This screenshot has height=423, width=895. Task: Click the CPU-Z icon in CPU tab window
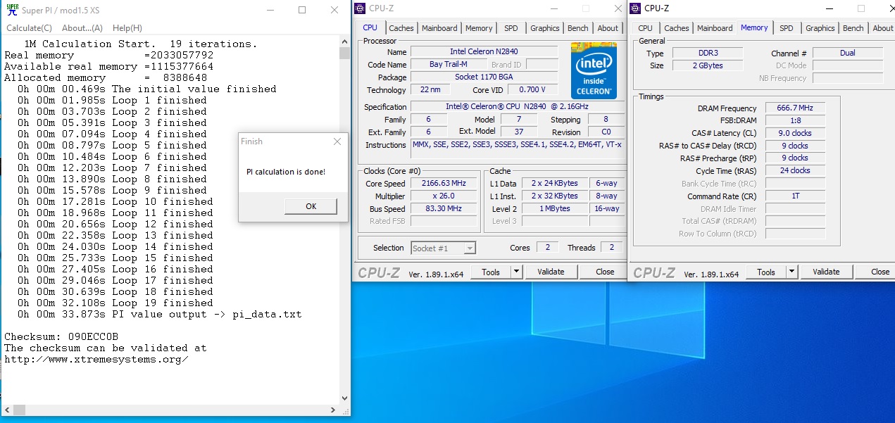coord(361,8)
